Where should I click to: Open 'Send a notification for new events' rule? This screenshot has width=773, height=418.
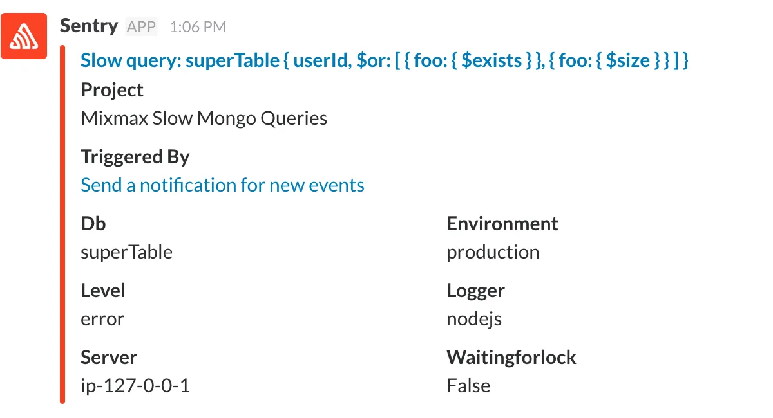click(222, 185)
